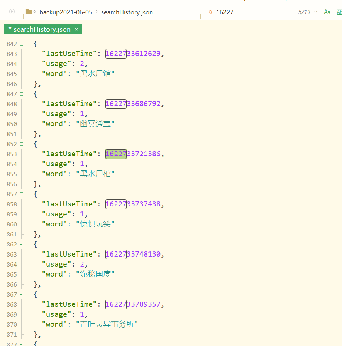
Task: Click the folder icon in the breadcrumb bar
Action: [29, 12]
